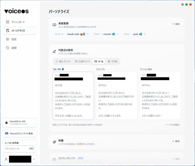Screen dimensions: 195x166
Task: Add a new word via 単語登録 追加
Action: tap(176, 24)
